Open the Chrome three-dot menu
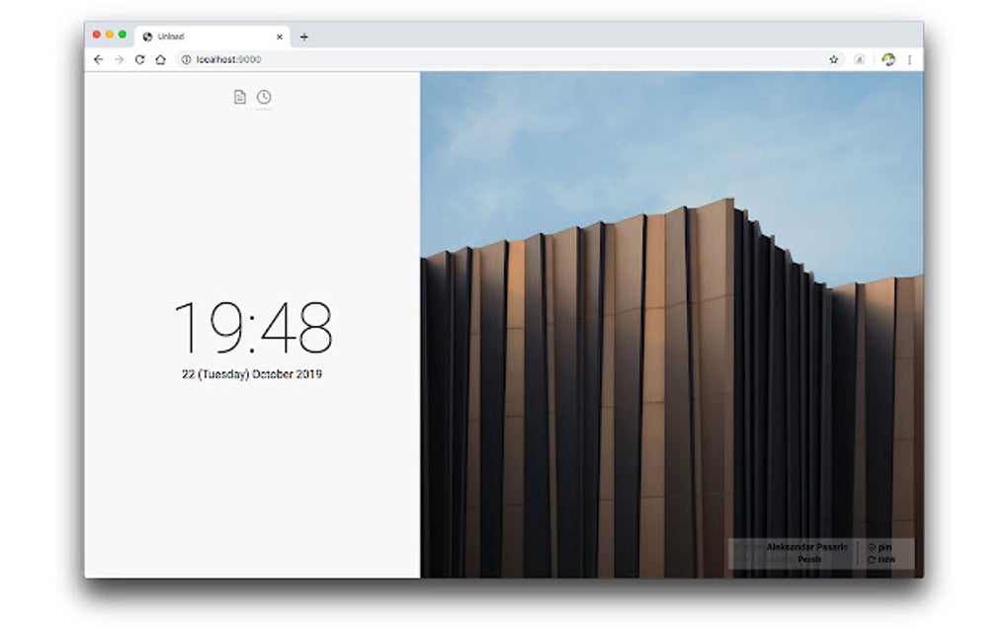The height and width of the screenshot is (630, 1008). pos(909,59)
